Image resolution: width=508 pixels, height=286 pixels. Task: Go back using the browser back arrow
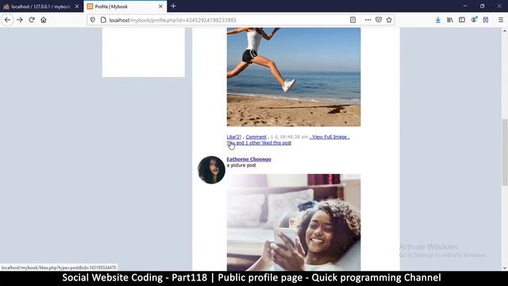pyautogui.click(x=7, y=20)
